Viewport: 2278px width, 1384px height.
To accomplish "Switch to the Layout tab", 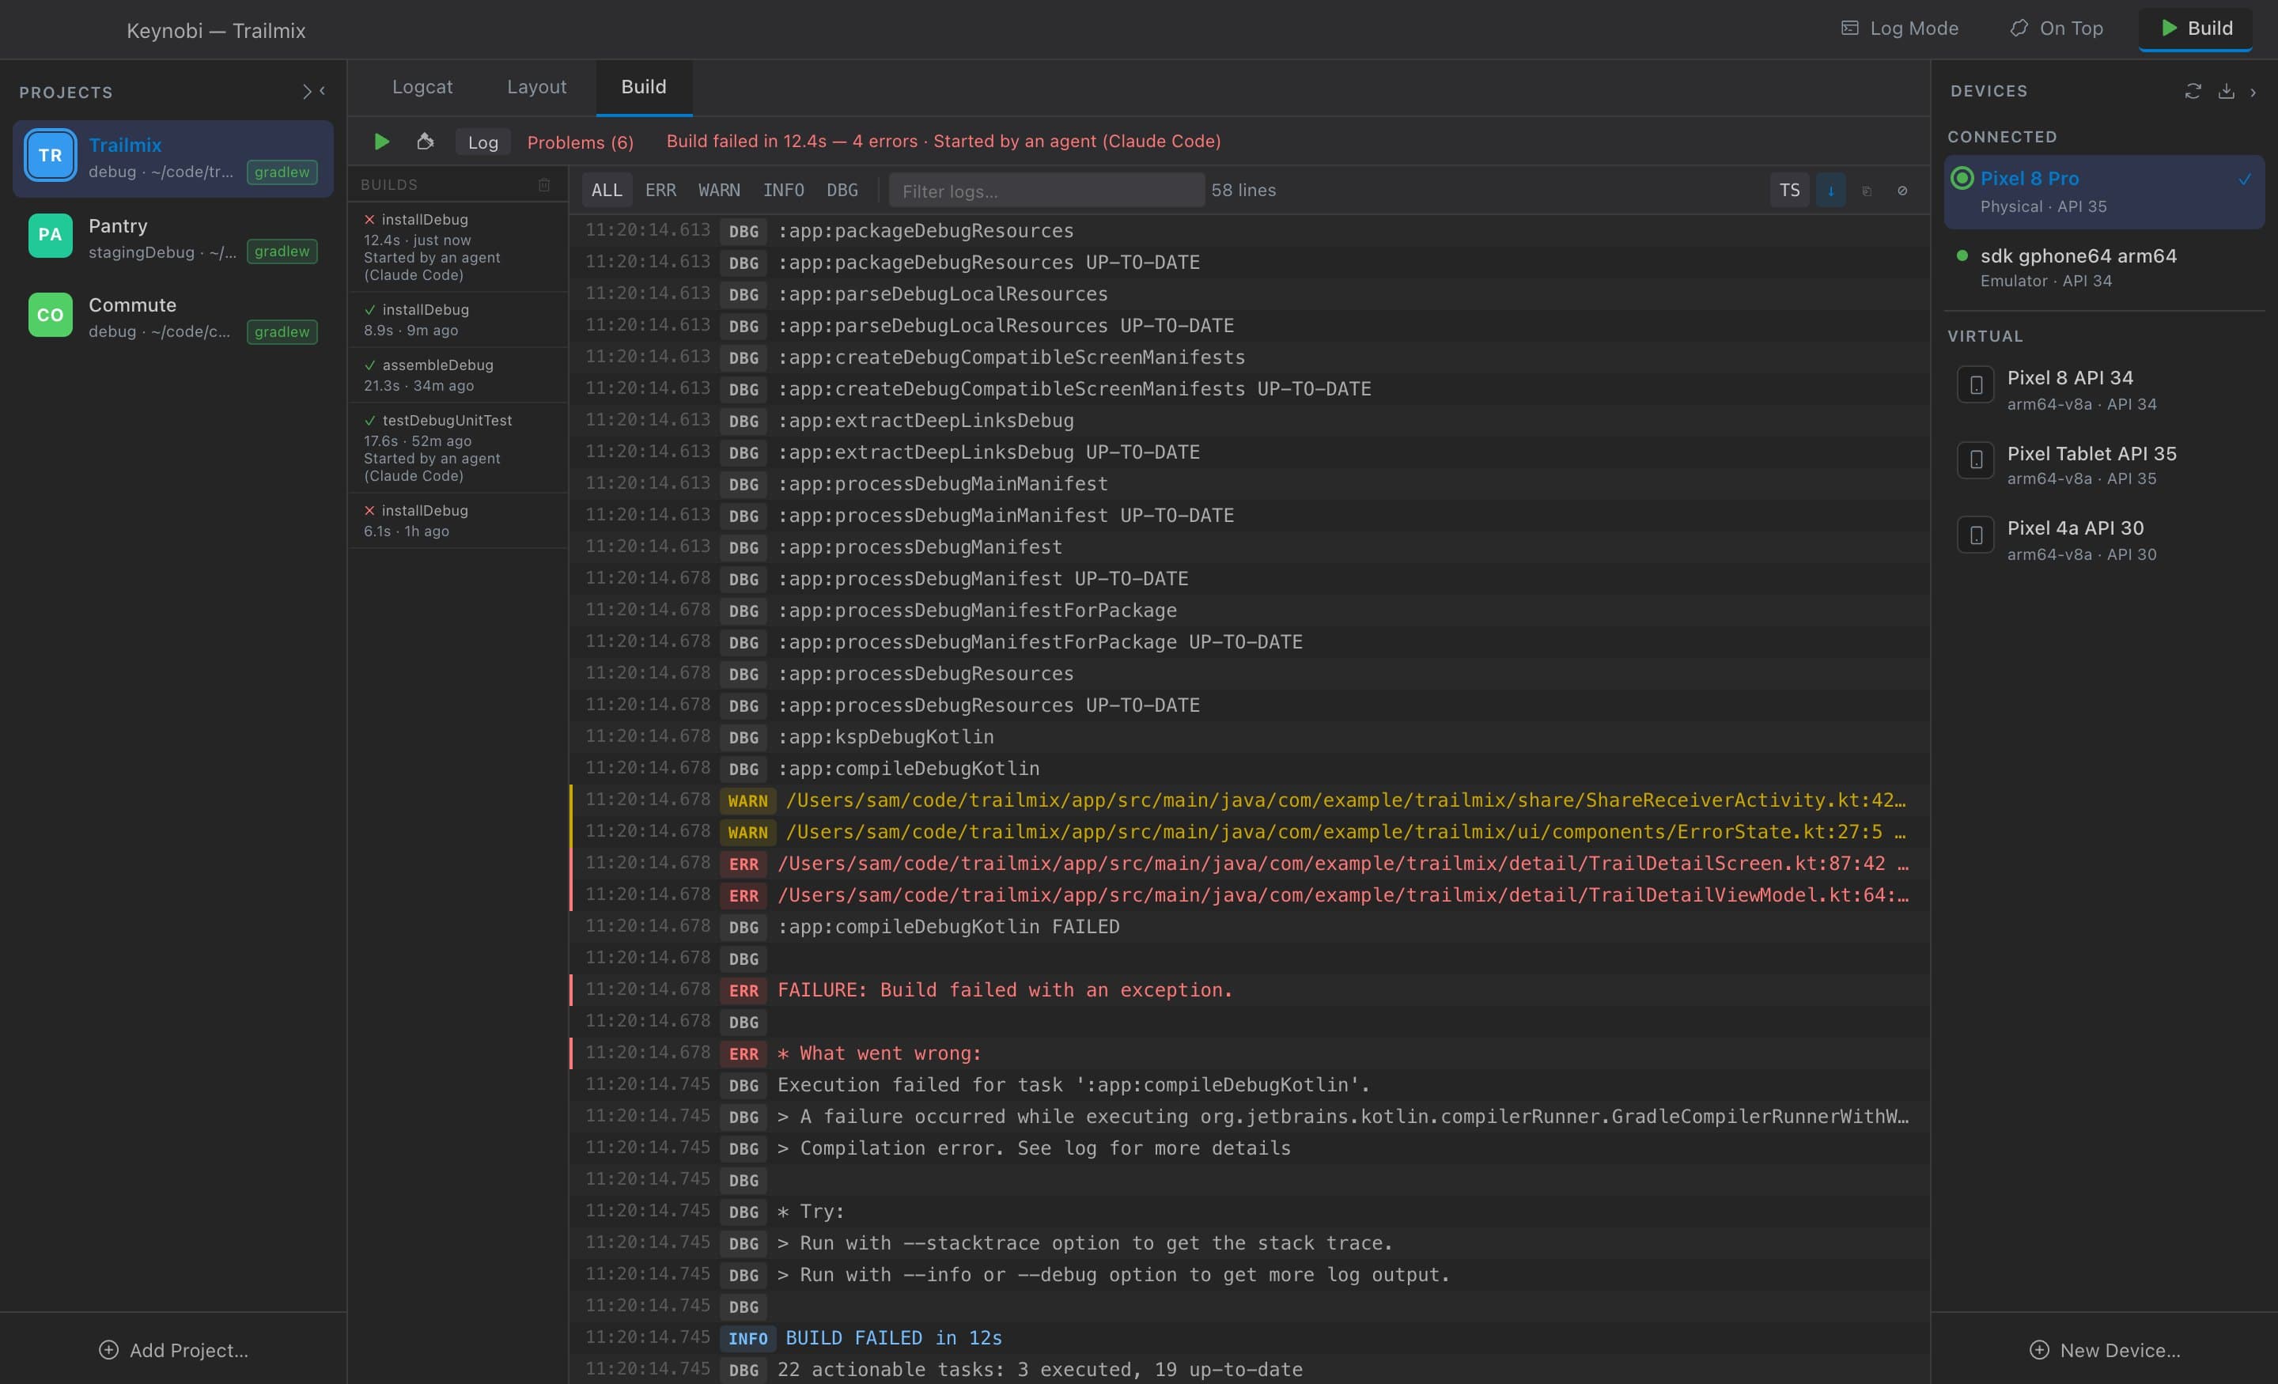I will (x=536, y=87).
